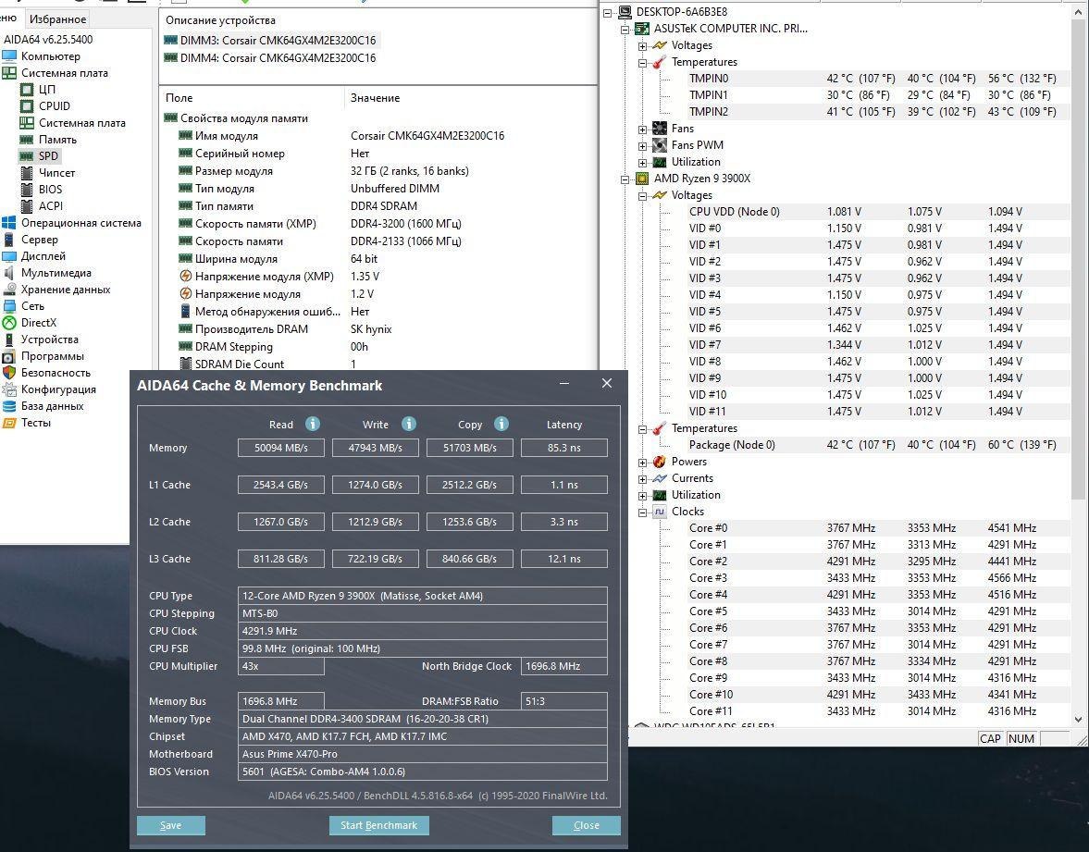Select the Устройства tree item

49,340
